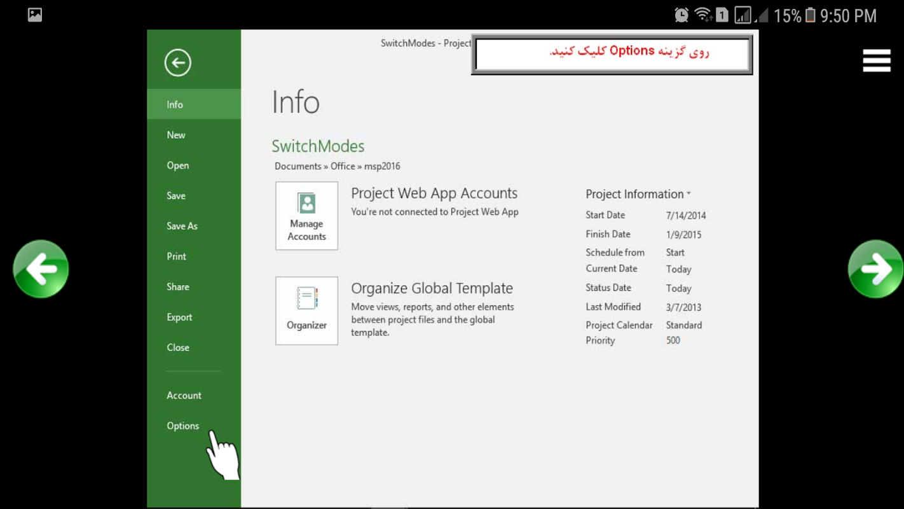Tap the SIM 1 indicator icon
904x509 pixels.
coord(722,15)
